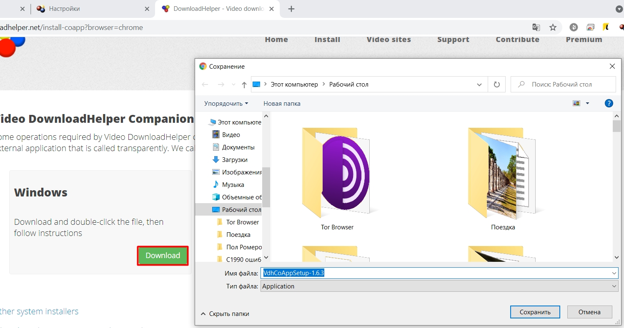Click the navigation tree up scroll arrow
This screenshot has width=624, height=328.
pyautogui.click(x=266, y=116)
